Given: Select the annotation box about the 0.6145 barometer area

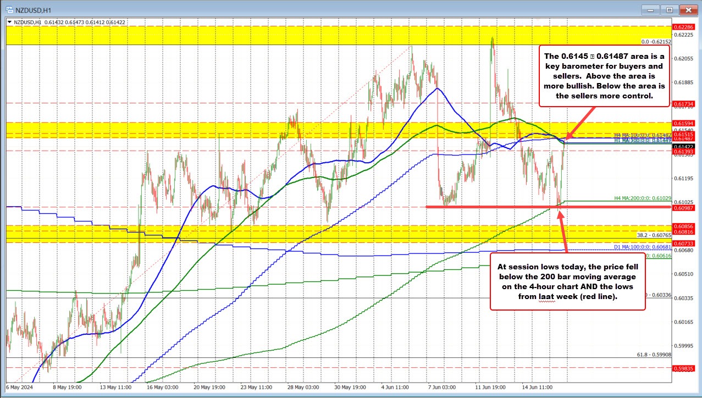Looking at the screenshot, I should 604,76.
